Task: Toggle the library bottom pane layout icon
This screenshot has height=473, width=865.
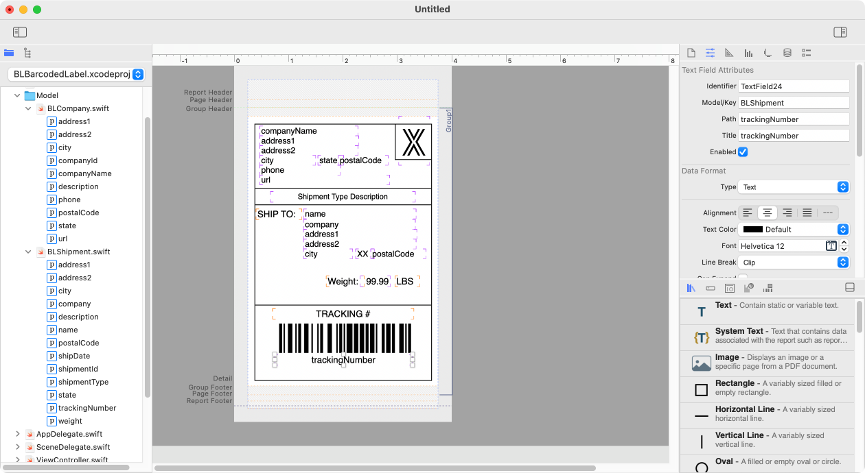Action: tap(849, 288)
